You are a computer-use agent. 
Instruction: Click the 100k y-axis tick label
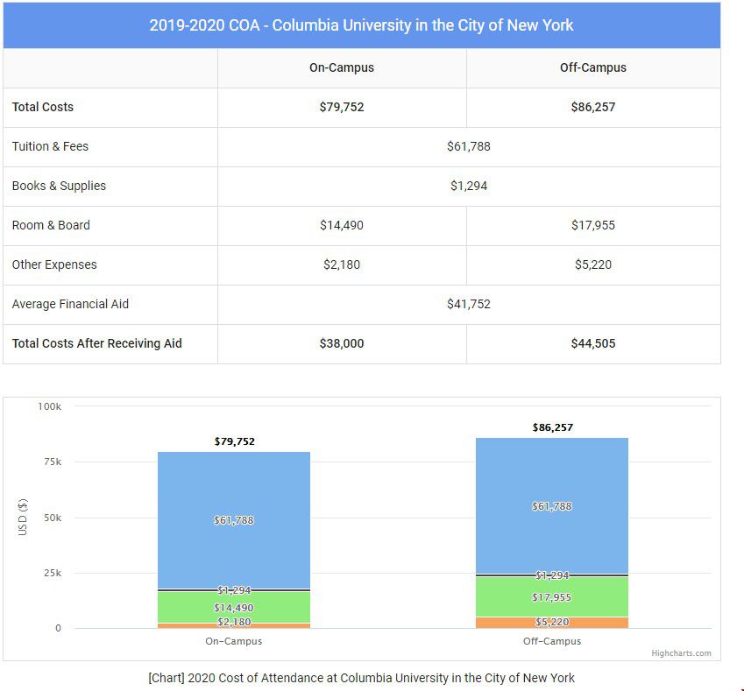coord(50,406)
